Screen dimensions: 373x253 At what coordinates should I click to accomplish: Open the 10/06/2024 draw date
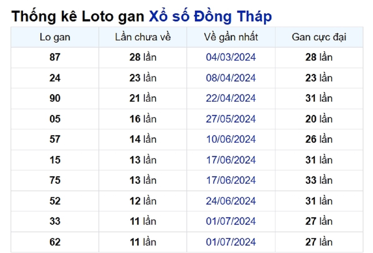point(231,139)
